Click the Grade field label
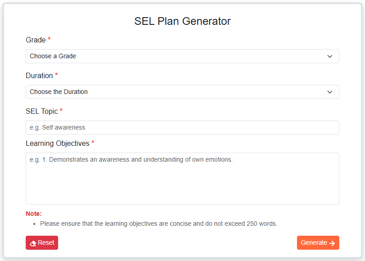Screen dimensions: 365x261 (34, 40)
